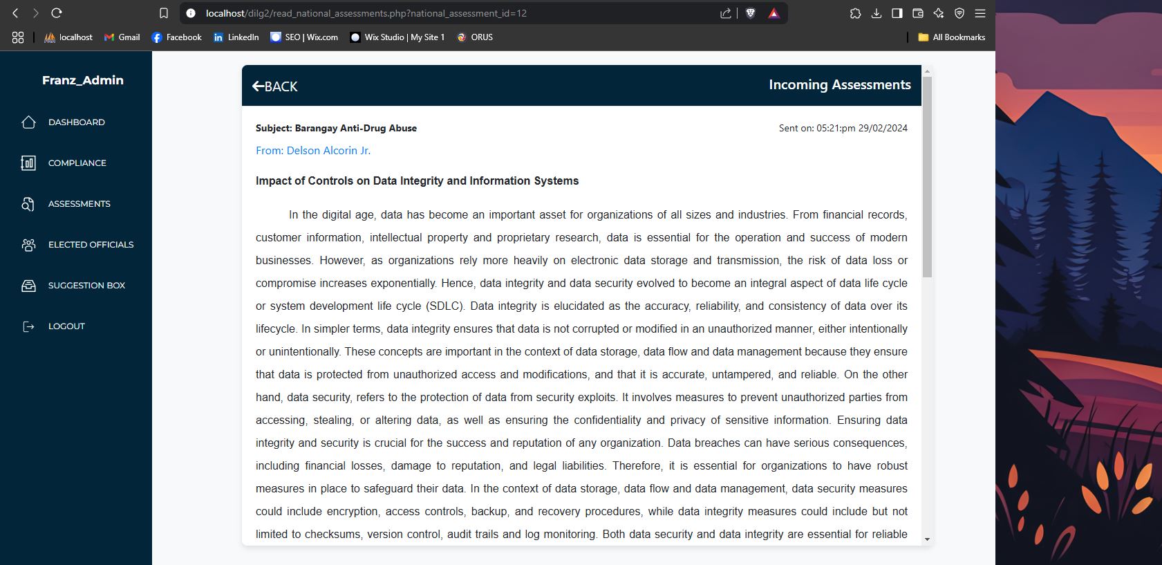Expand the All Bookmarks folder
Screen dimensions: 1162x565
(x=951, y=37)
